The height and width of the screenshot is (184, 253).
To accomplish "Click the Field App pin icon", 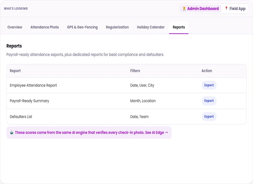I will point(226,8).
